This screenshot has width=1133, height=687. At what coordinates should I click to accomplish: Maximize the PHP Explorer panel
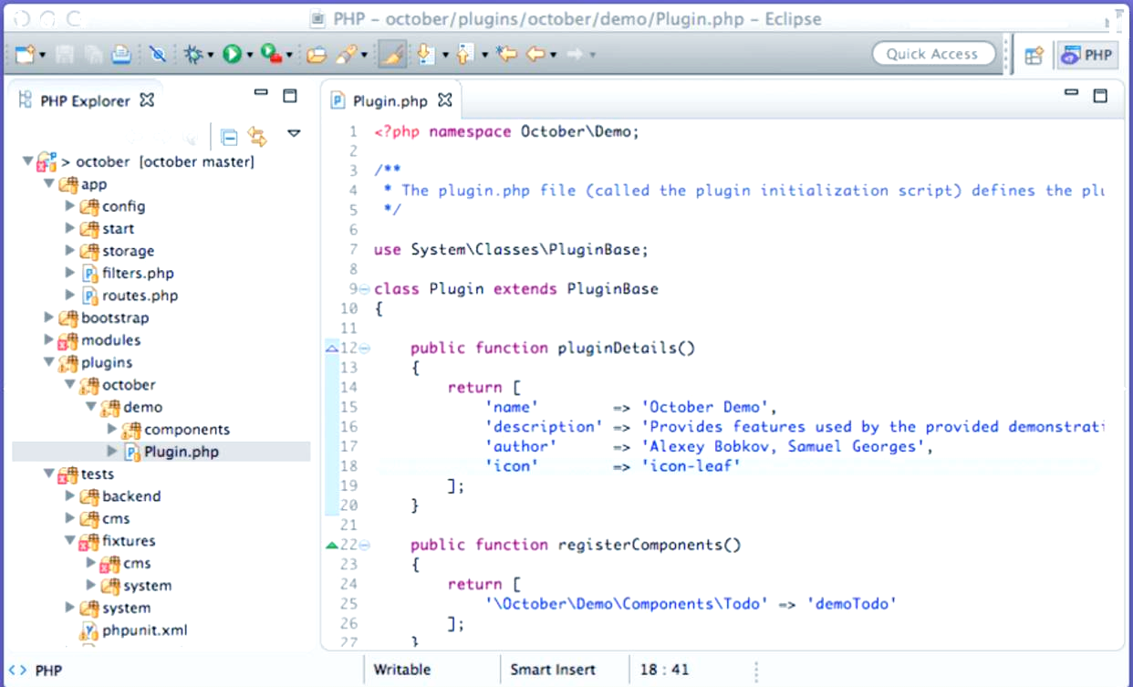coord(290,95)
